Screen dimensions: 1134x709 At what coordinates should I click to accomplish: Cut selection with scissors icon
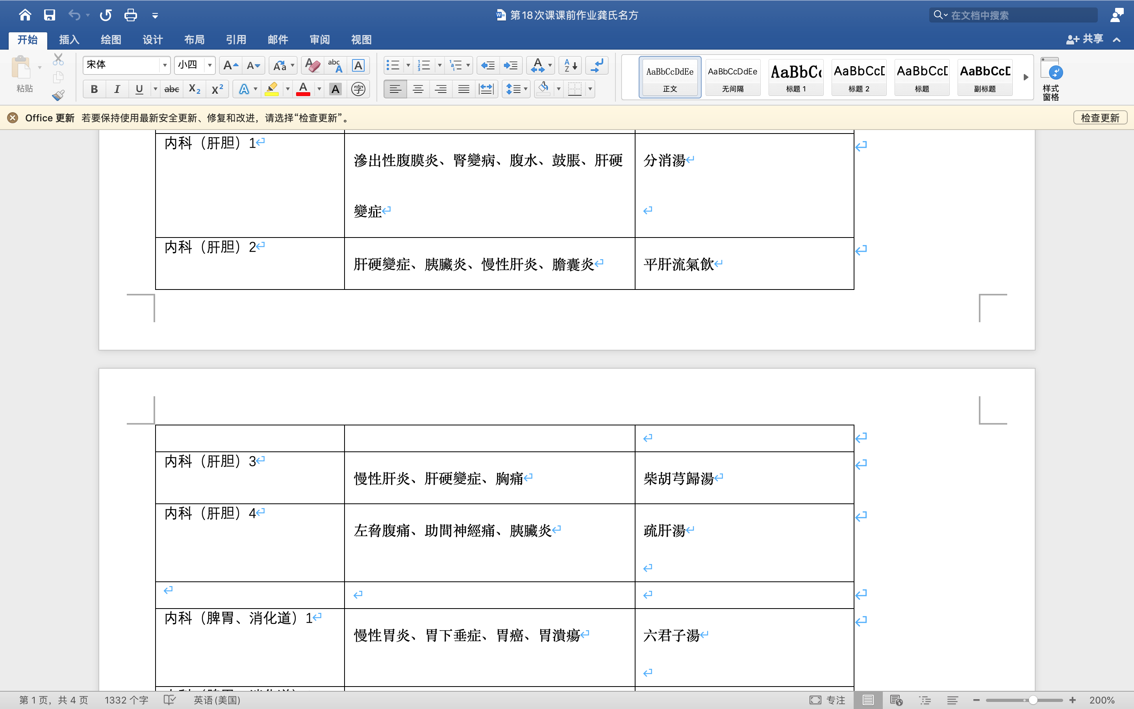click(58, 59)
